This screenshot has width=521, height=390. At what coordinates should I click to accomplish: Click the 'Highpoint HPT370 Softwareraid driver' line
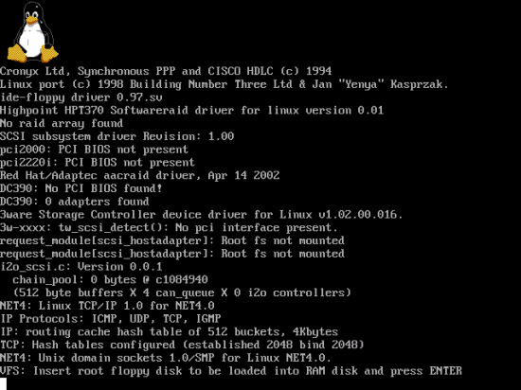(191, 110)
